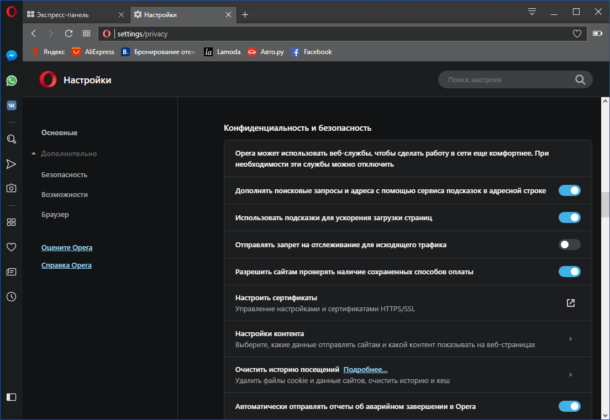Open Основные settings section
Image resolution: width=610 pixels, height=420 pixels.
coord(59,133)
